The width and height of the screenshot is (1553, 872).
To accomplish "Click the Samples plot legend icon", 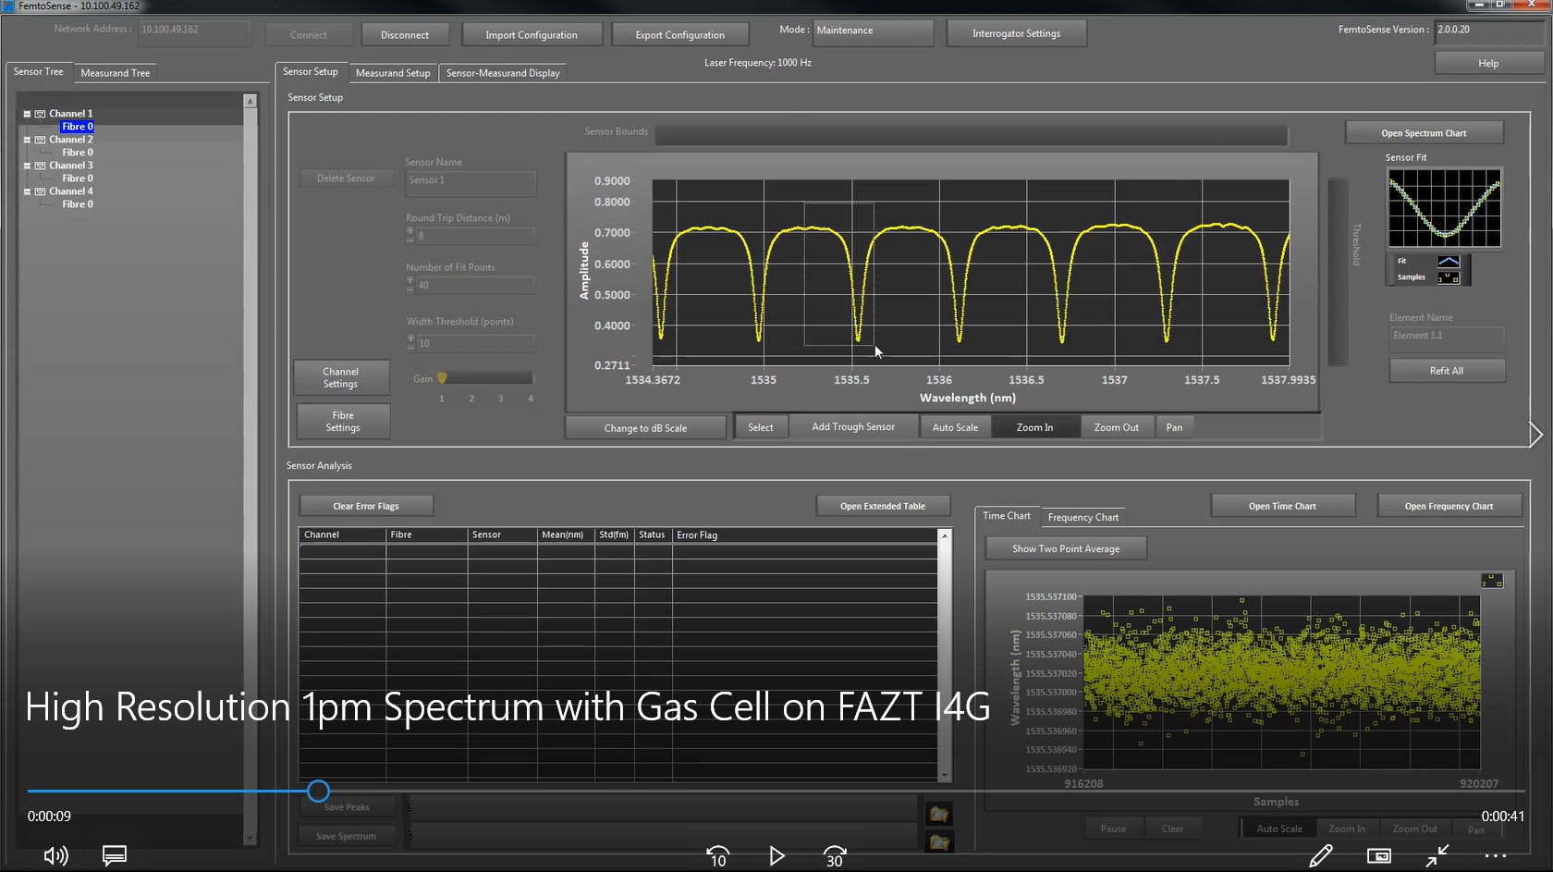I will [x=1449, y=277].
